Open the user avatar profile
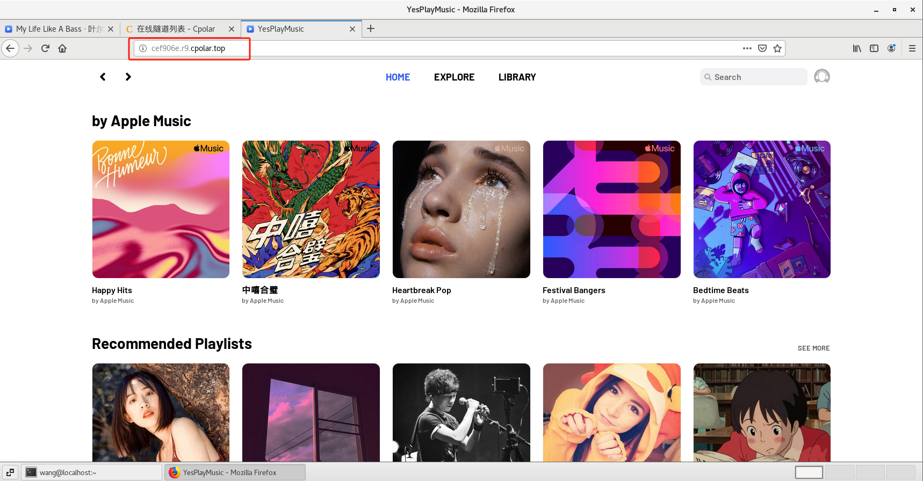923x481 pixels. coord(821,77)
